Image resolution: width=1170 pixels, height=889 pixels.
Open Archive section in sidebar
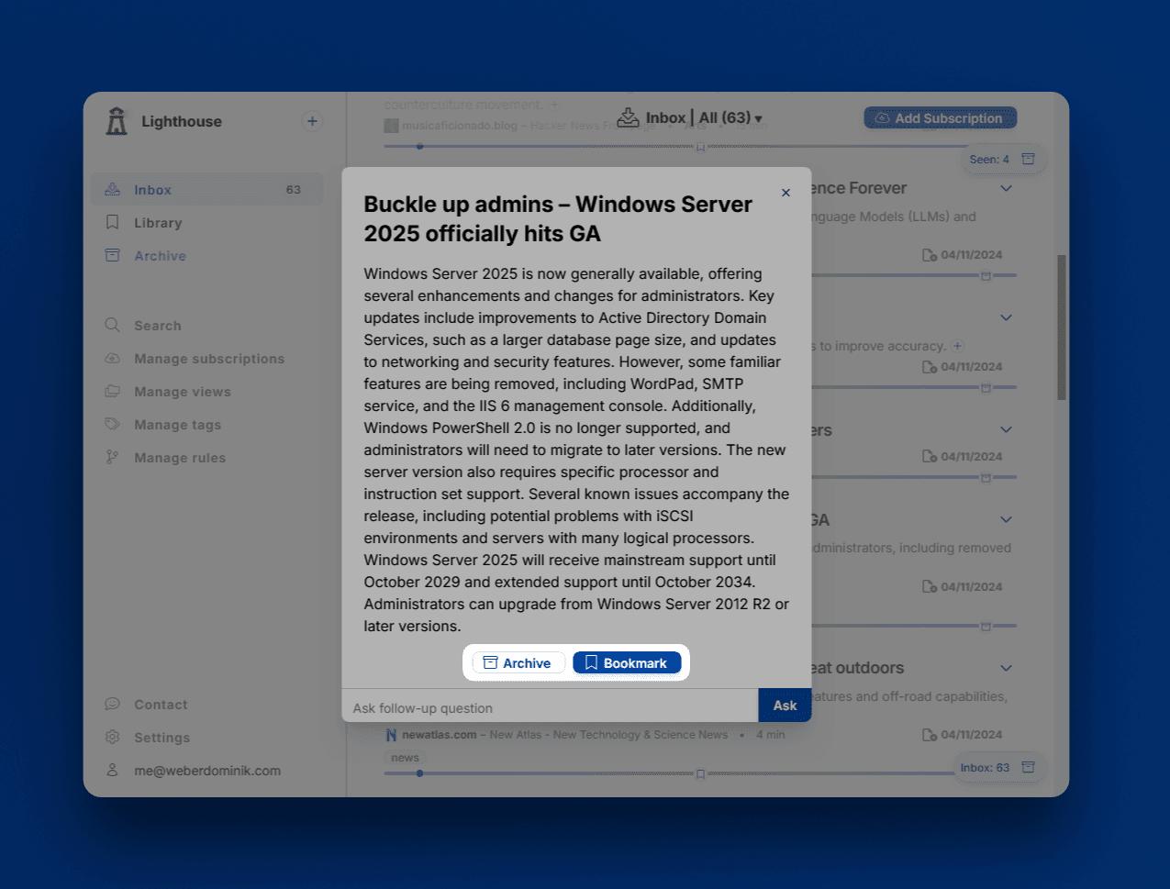[160, 256]
